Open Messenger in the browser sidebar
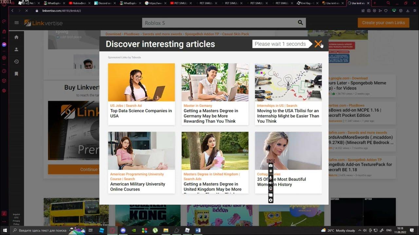419x235 pixels. pyautogui.click(x=4, y=45)
